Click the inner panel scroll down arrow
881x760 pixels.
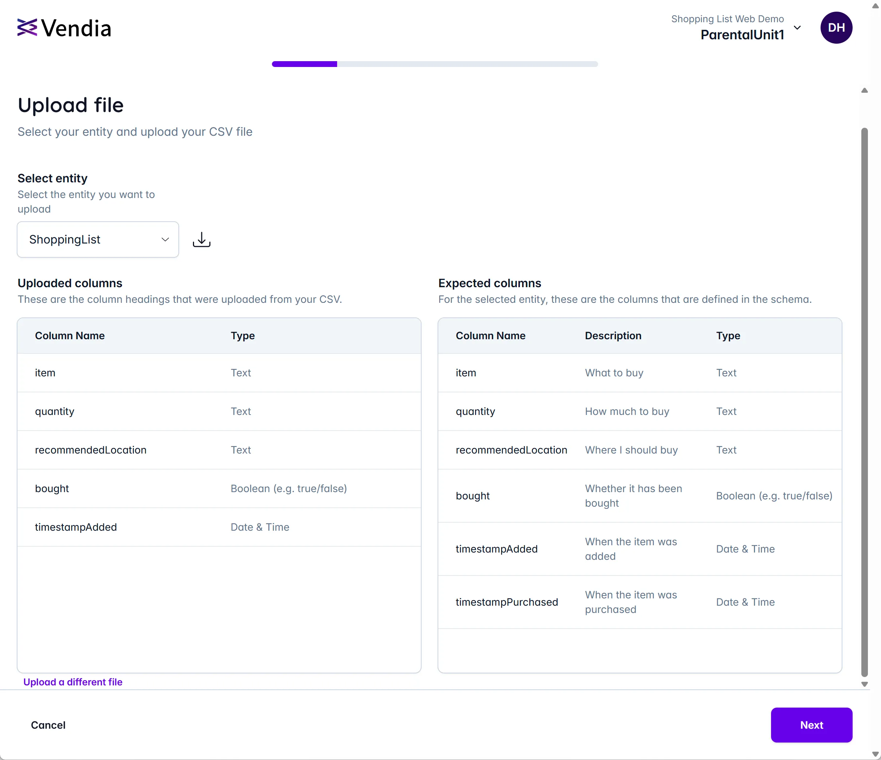pyautogui.click(x=864, y=684)
